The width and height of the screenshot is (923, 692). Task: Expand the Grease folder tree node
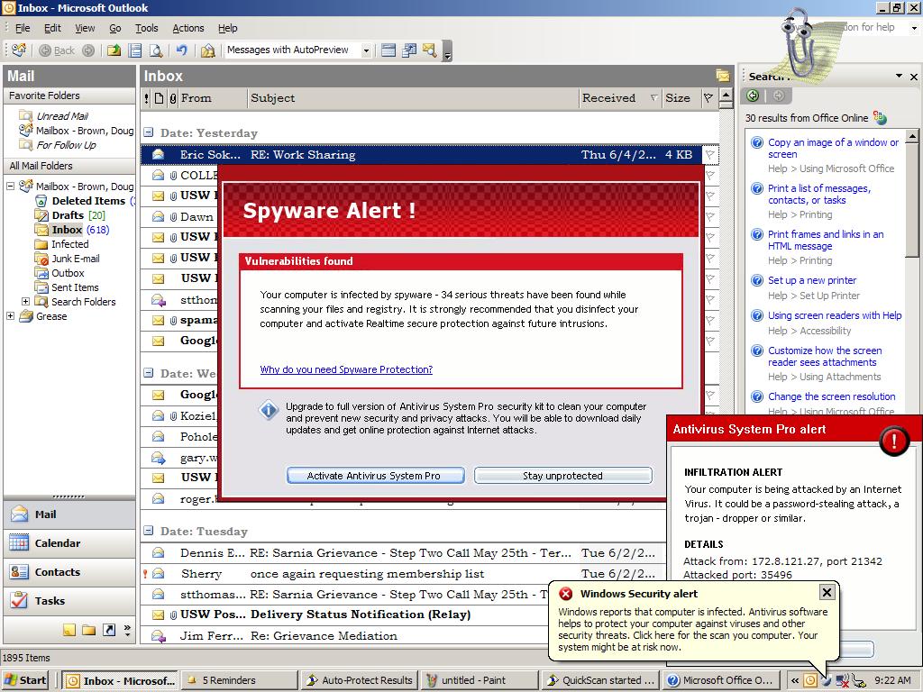tap(10, 316)
